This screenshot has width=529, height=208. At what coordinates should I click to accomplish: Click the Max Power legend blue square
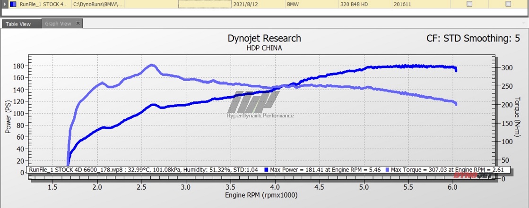point(267,170)
